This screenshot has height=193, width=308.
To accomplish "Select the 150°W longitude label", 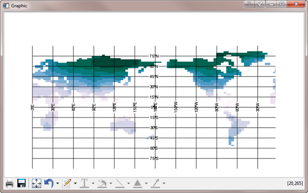I will (176, 107).
